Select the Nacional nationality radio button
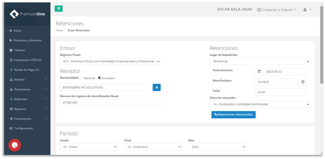Viewport: 325px width, 159px height. (81, 78)
